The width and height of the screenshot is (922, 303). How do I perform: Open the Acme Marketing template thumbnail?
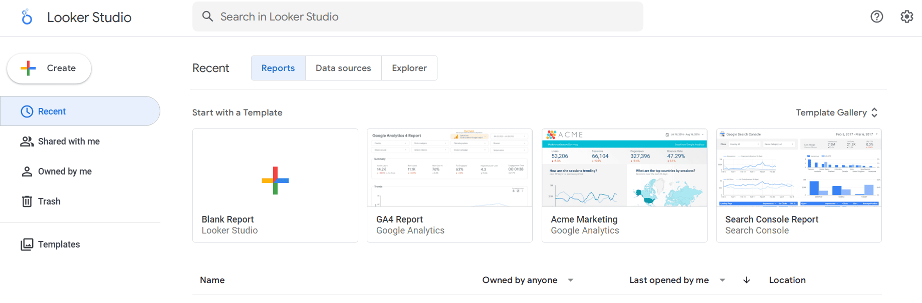[624, 168]
